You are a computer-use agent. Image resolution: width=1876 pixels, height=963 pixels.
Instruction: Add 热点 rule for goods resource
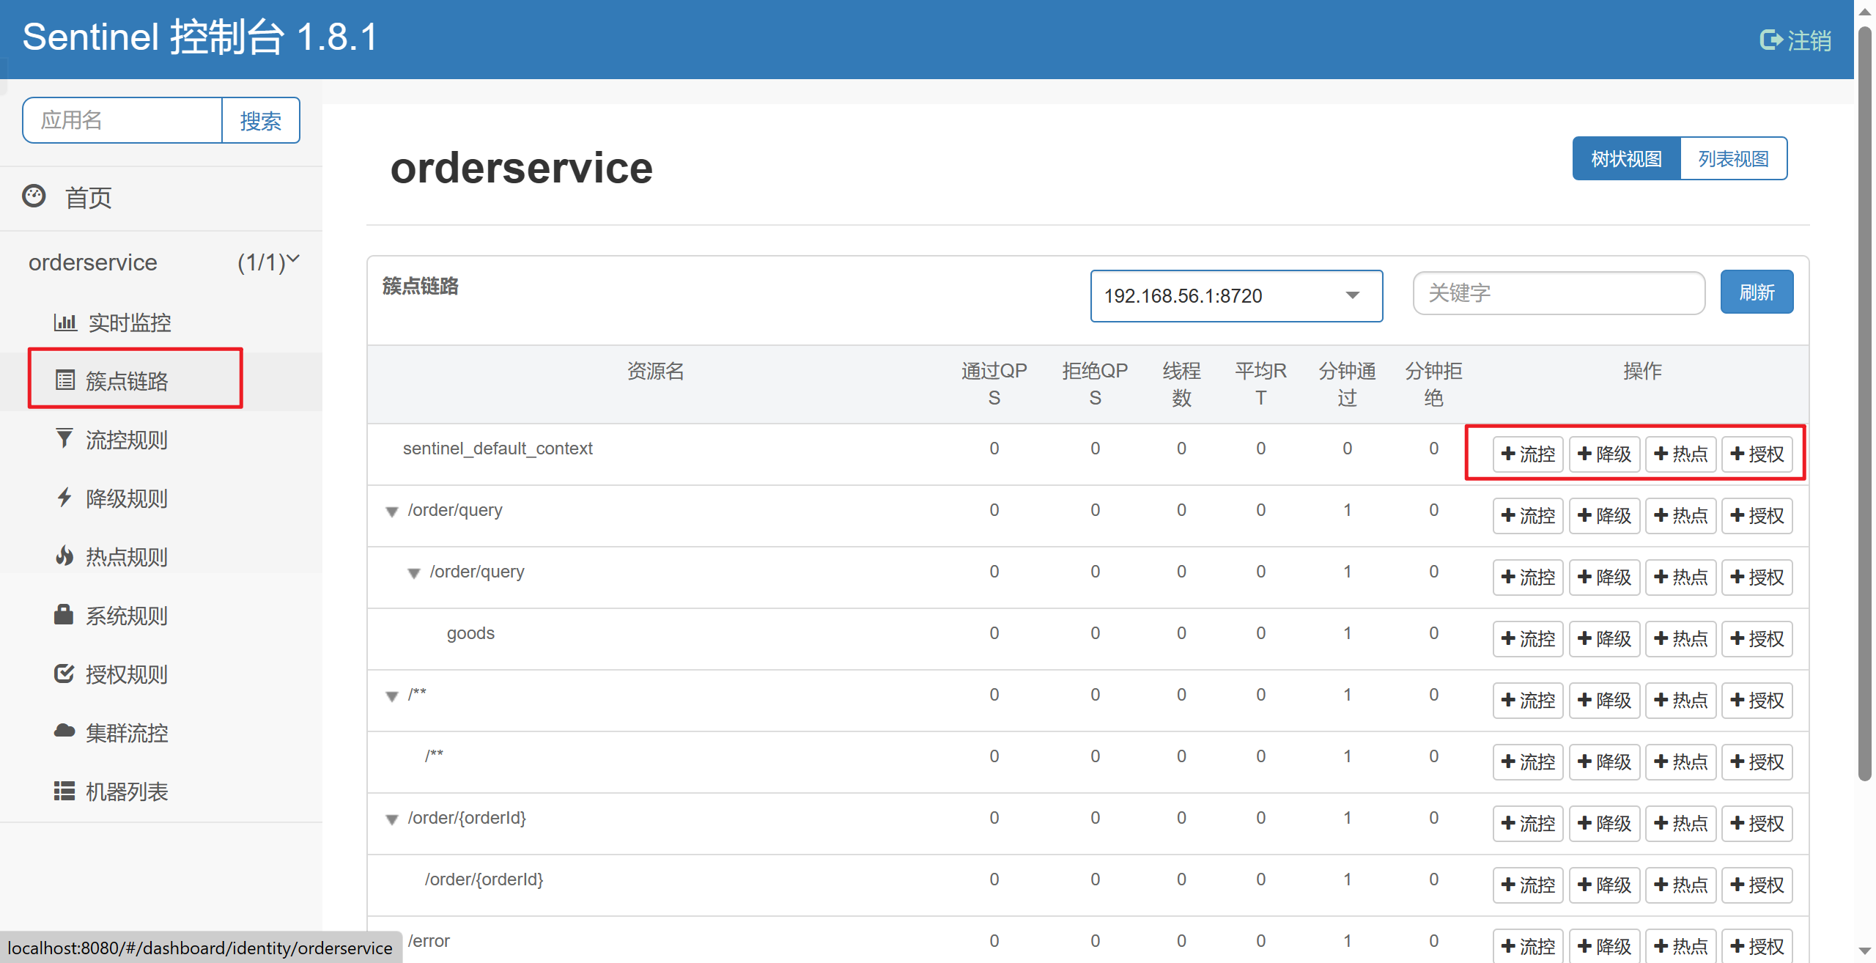(1680, 639)
